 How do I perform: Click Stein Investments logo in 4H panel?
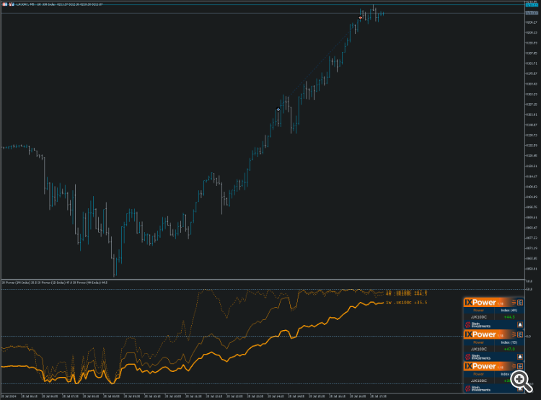(x=478, y=325)
